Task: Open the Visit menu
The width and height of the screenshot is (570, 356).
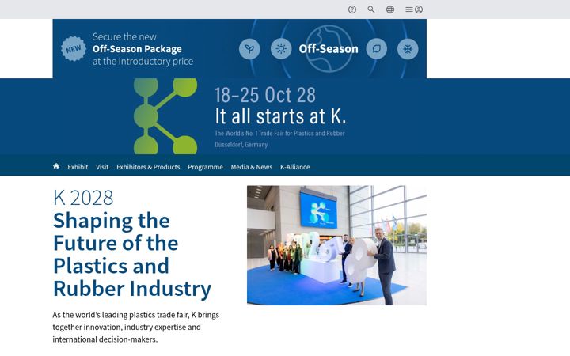Action: [102, 167]
